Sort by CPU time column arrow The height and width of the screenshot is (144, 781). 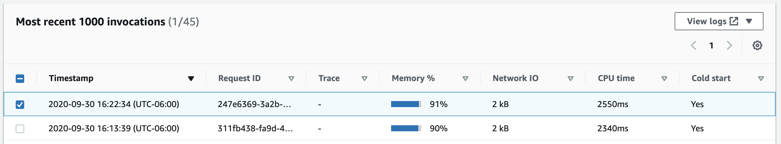pos(664,79)
